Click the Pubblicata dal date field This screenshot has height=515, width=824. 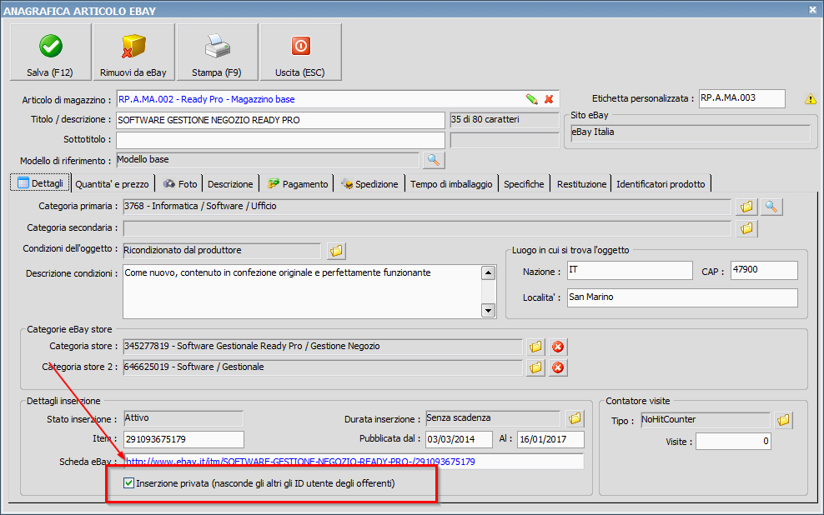coord(459,439)
